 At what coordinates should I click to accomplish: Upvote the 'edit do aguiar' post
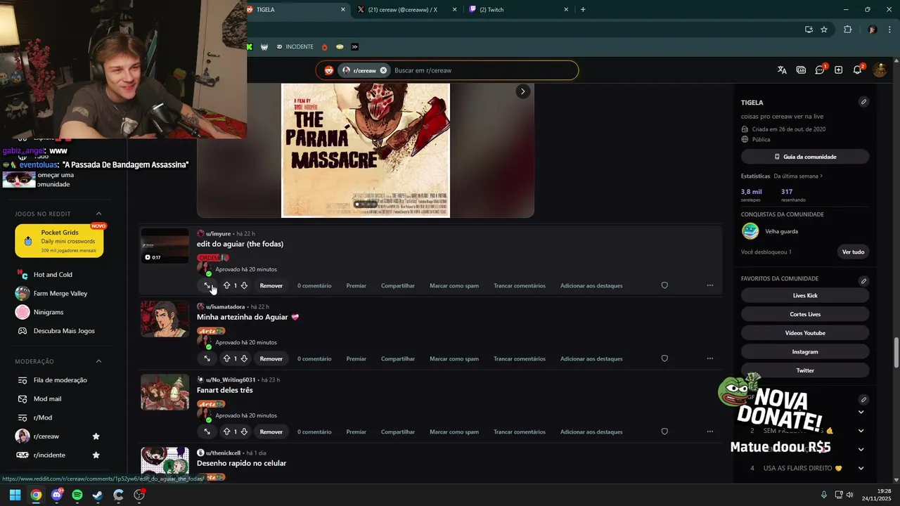click(x=226, y=285)
